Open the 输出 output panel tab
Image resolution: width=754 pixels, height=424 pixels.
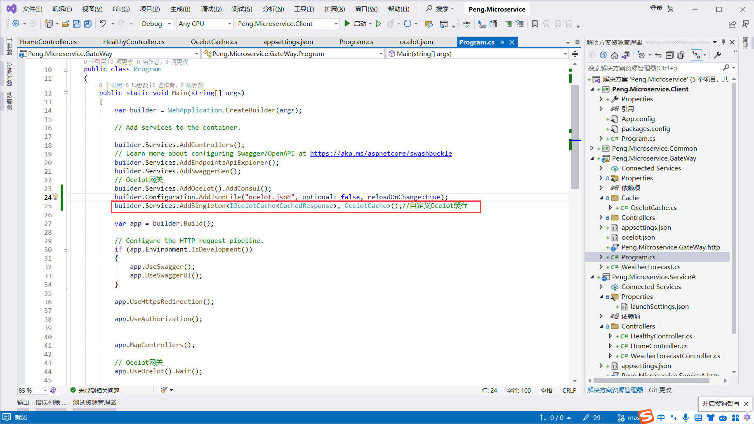click(23, 403)
